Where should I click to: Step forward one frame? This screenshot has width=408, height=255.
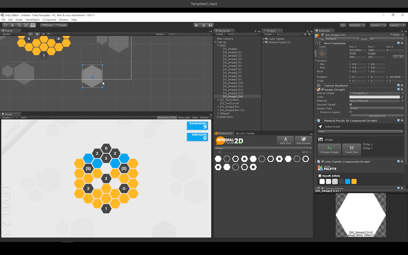pyautogui.click(x=211, y=25)
